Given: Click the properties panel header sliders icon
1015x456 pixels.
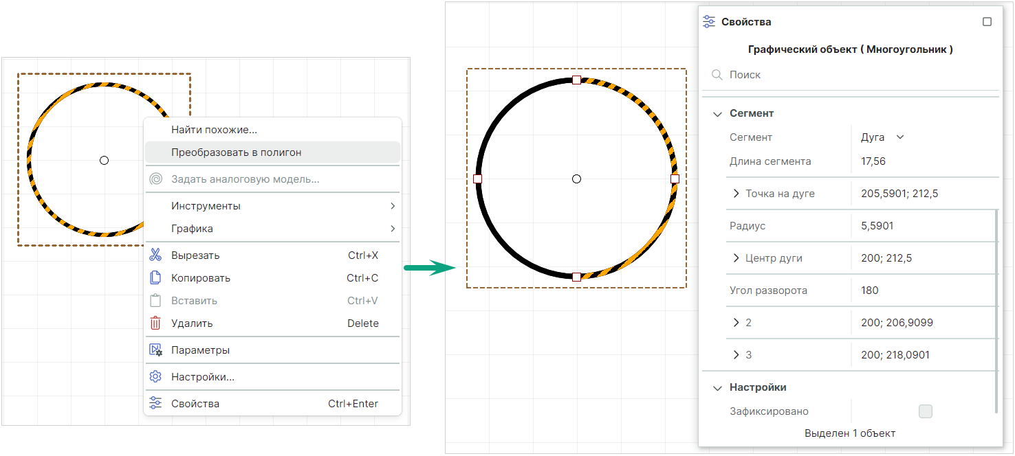Looking at the screenshot, I should (x=709, y=22).
